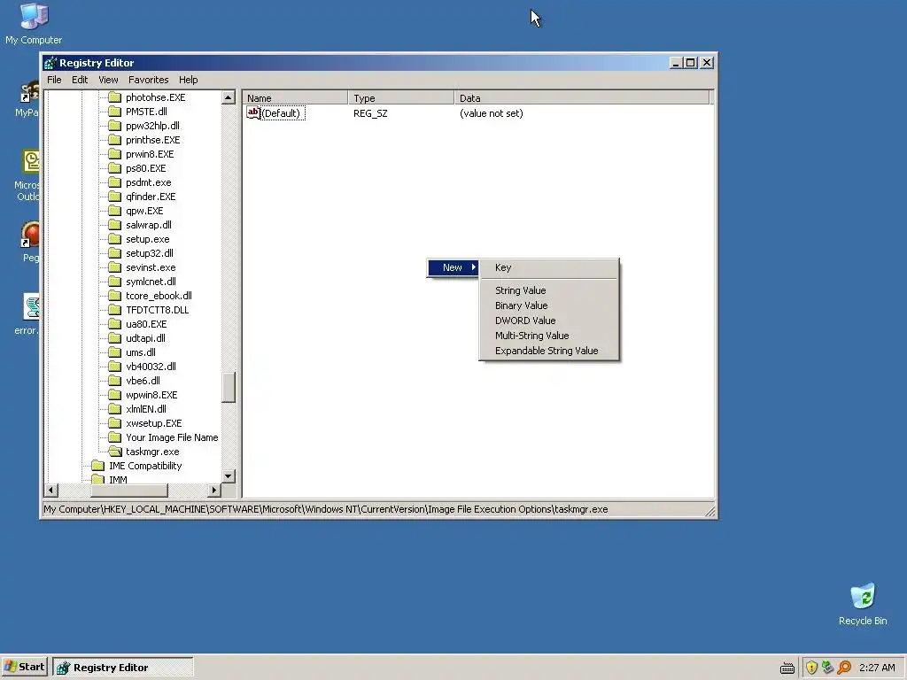Select the sevinst.exe key
This screenshot has width=907, height=680.
tap(151, 267)
